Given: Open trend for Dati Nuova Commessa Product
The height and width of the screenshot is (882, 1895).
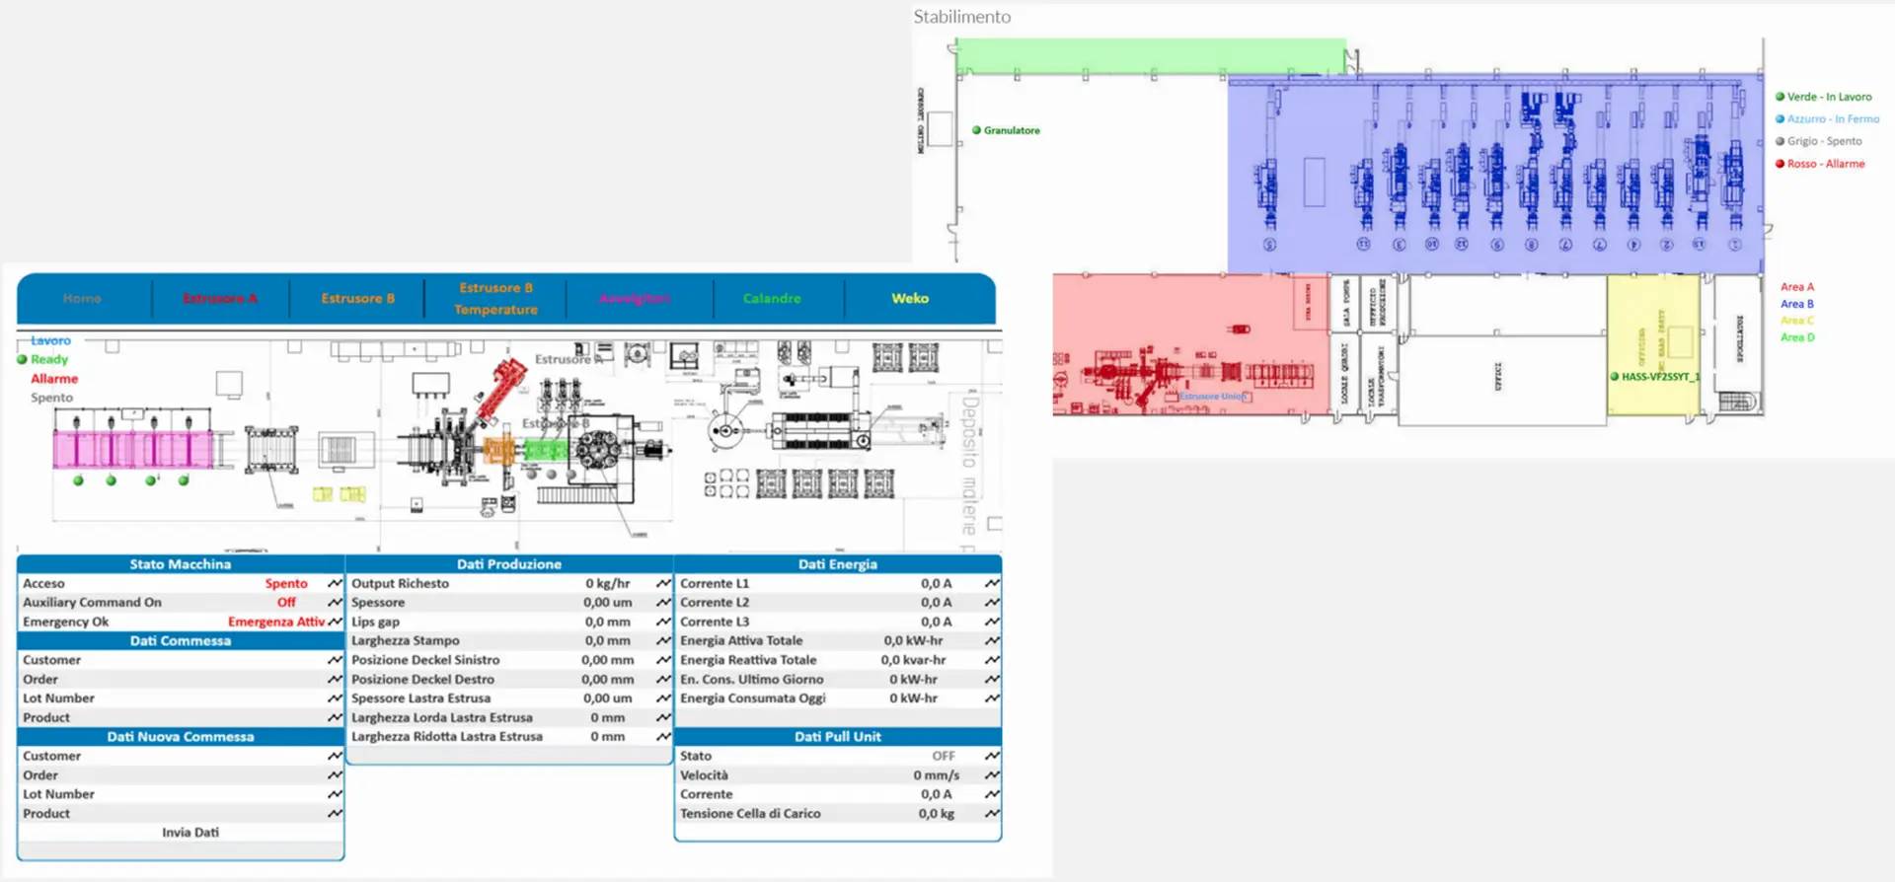Looking at the screenshot, I should (335, 814).
